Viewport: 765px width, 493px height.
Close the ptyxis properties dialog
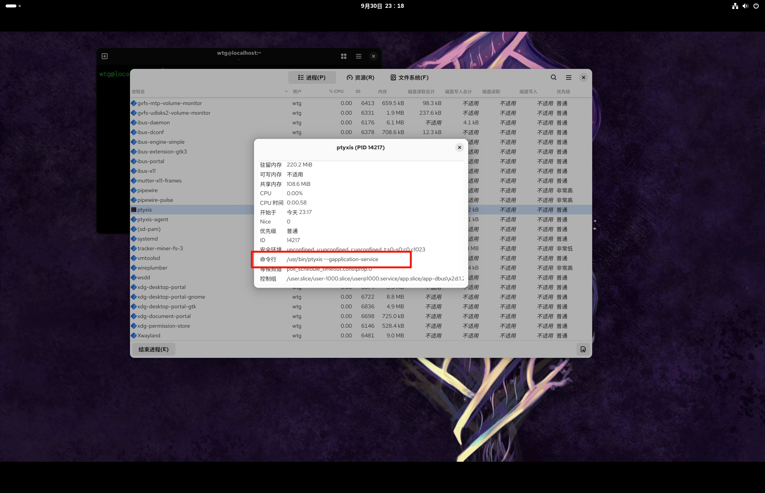click(x=459, y=147)
